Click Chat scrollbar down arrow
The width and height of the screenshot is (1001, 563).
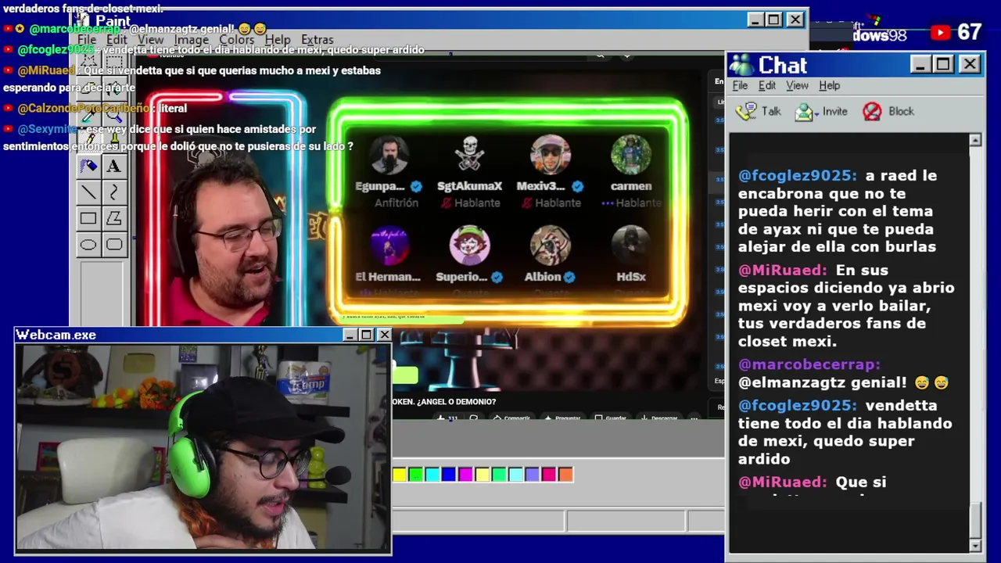(x=975, y=545)
